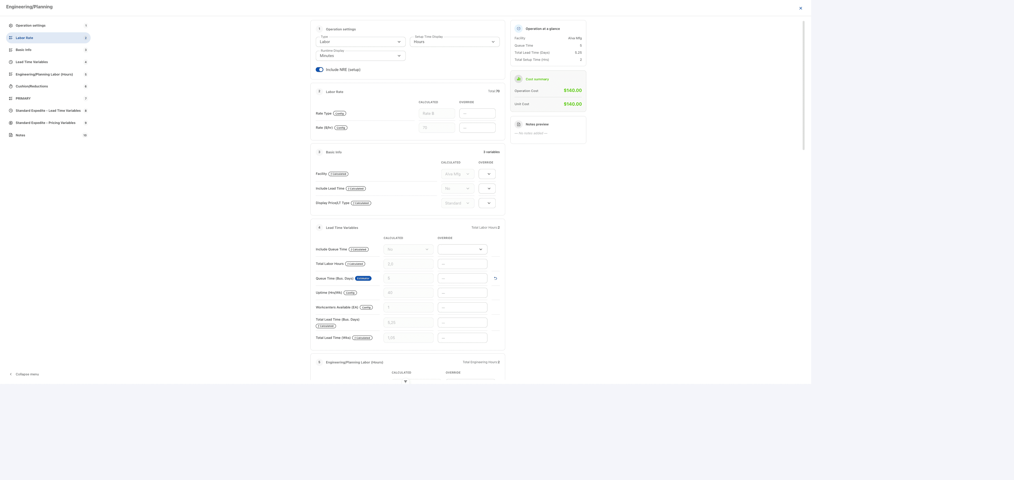Click the Rate ($/hr) override input field
This screenshot has width=1014, height=480.
click(x=477, y=128)
